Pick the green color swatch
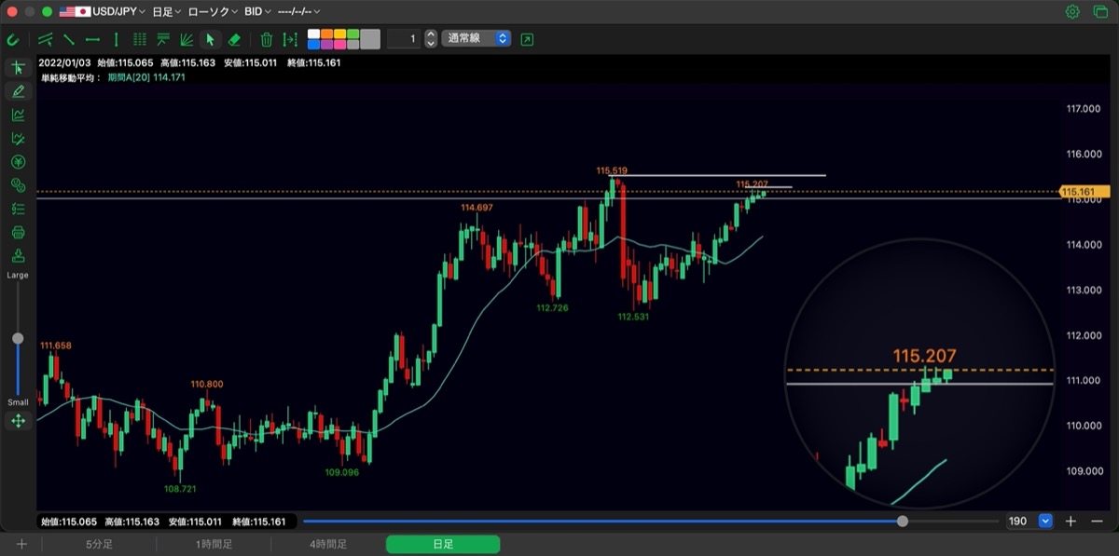1119x556 pixels. tap(353, 34)
